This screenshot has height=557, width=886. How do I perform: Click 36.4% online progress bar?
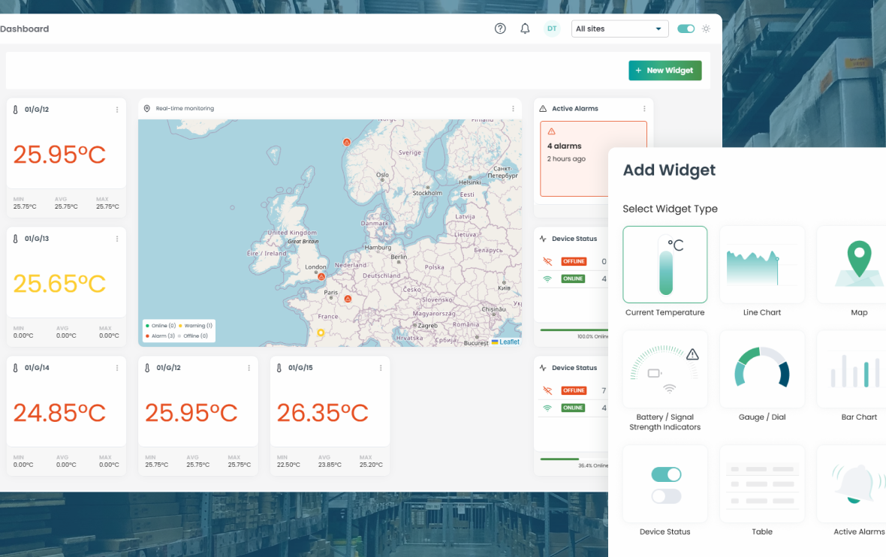pyautogui.click(x=574, y=459)
